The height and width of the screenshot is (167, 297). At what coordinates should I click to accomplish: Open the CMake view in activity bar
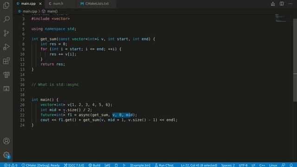click(x=6, y=89)
